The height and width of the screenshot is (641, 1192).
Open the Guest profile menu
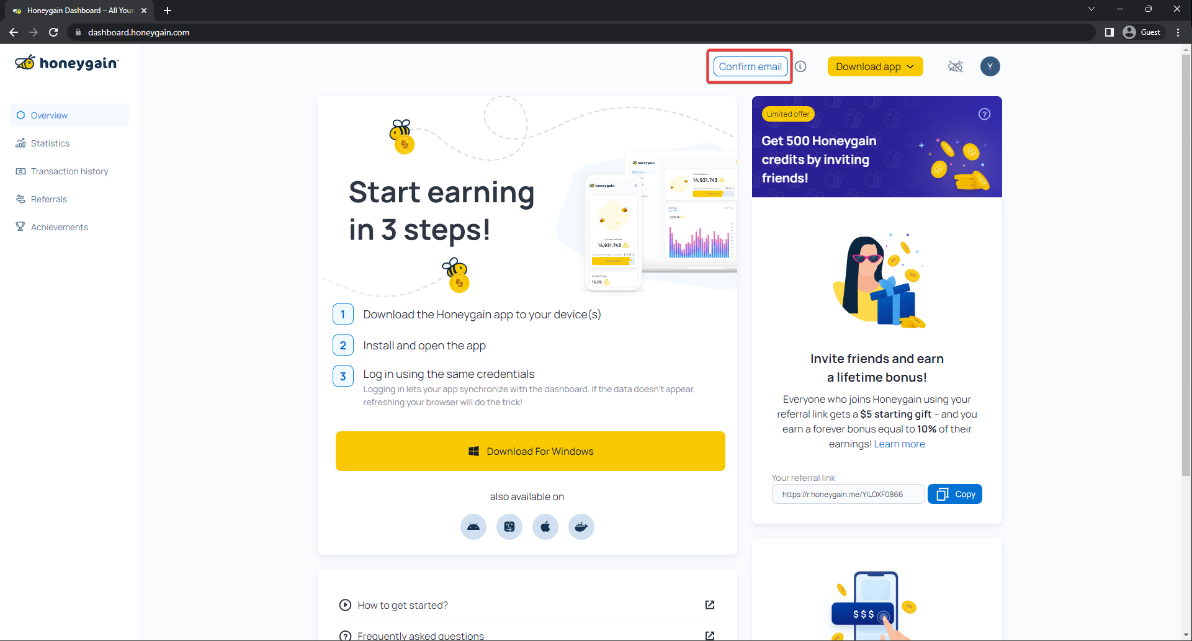[x=1142, y=32]
